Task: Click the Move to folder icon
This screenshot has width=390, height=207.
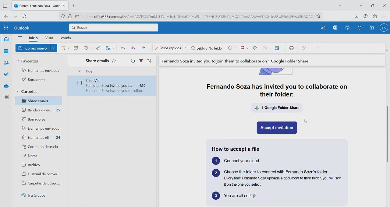Action: click(x=108, y=48)
